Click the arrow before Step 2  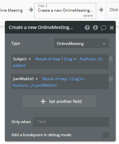click(x=31, y=10)
